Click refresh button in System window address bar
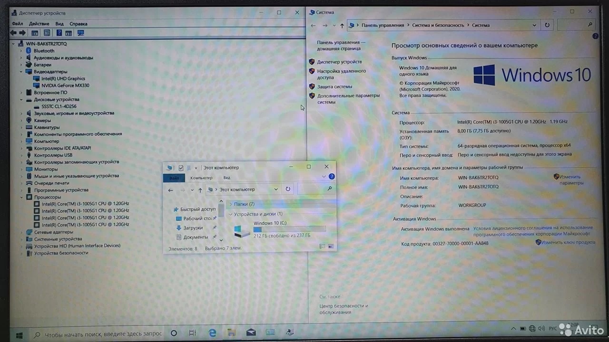 [547, 25]
